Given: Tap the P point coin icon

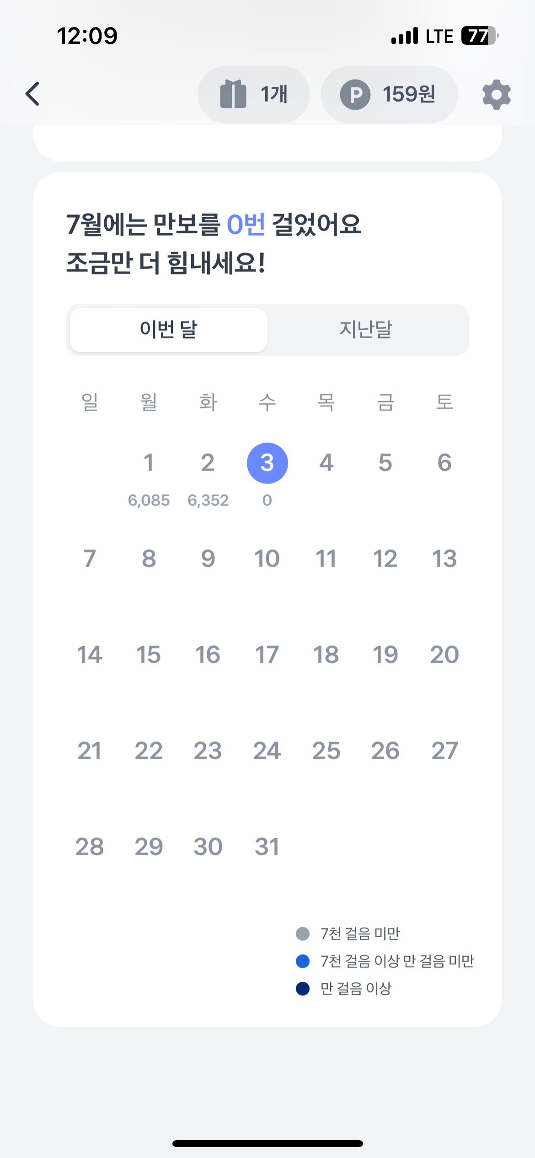Looking at the screenshot, I should point(355,95).
